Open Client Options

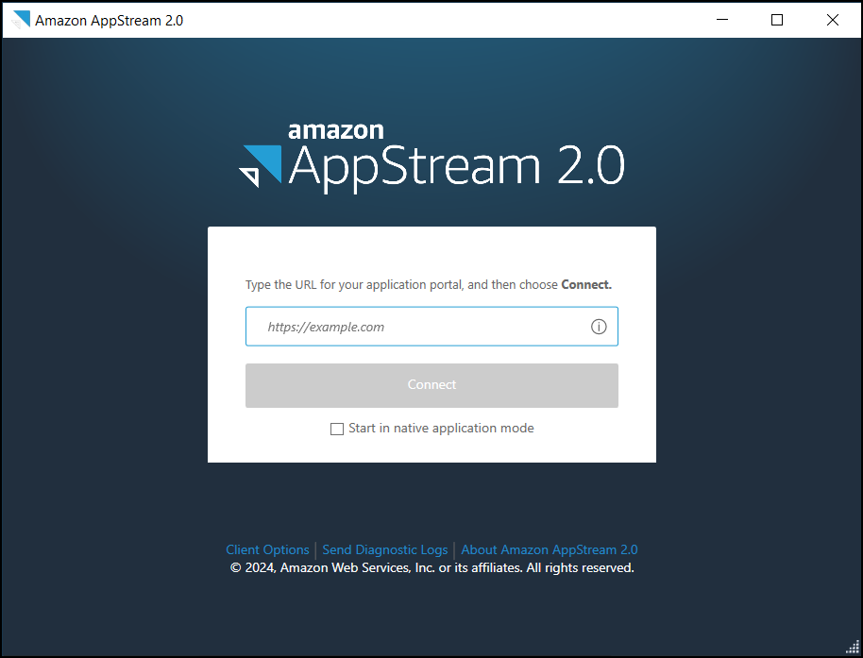pos(267,549)
